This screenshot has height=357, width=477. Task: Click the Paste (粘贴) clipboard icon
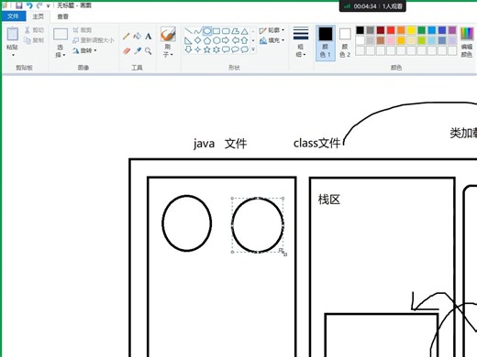tap(13, 34)
